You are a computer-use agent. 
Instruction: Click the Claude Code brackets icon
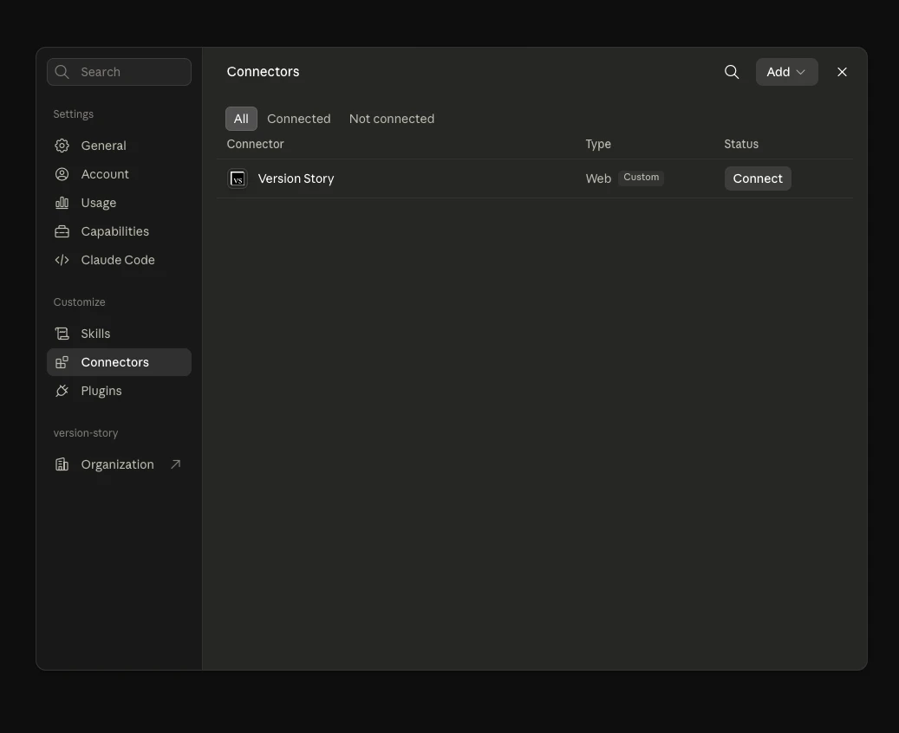tap(62, 260)
